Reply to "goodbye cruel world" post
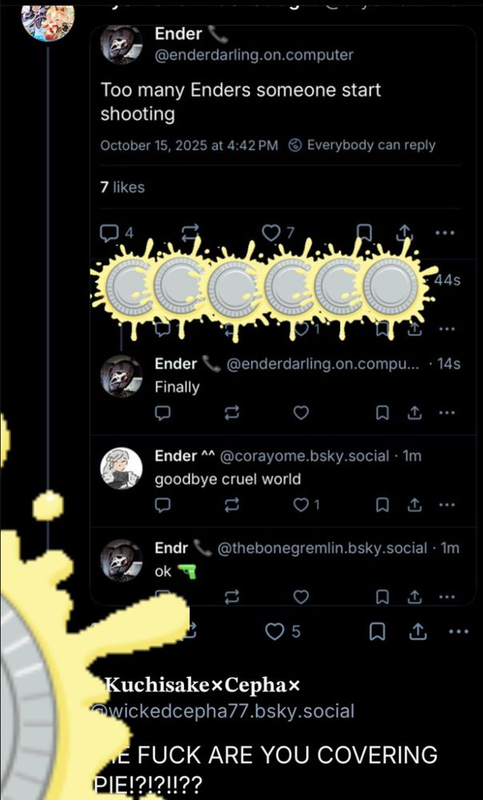483x800 pixels. coord(162,505)
